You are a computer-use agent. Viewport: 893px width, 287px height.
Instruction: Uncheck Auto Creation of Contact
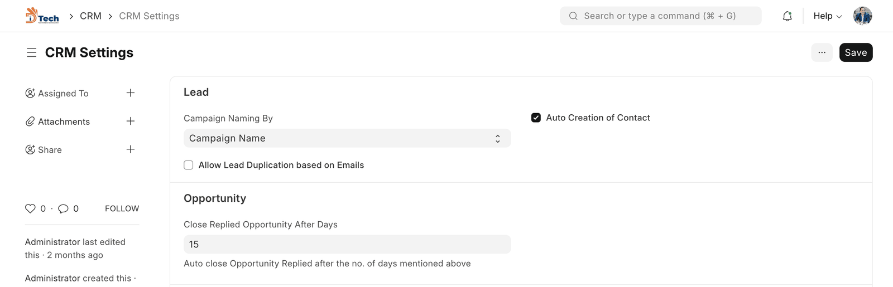click(536, 118)
